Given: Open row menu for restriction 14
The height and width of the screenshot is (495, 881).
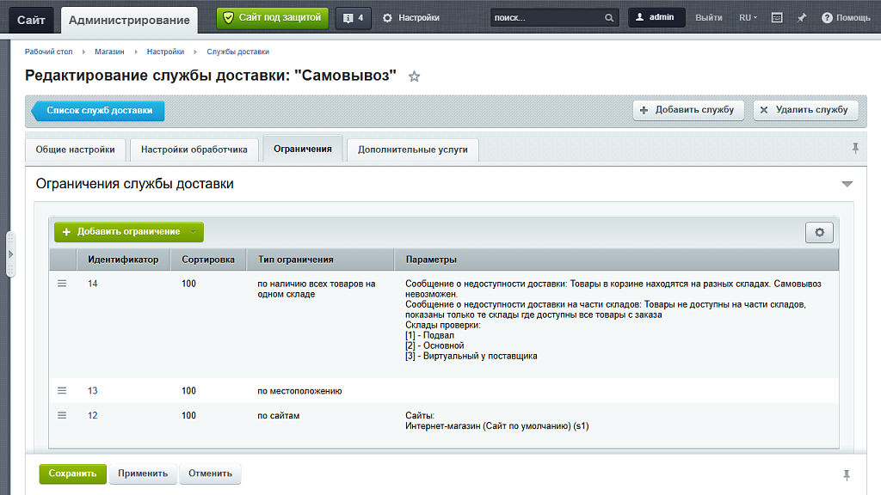Looking at the screenshot, I should [62, 284].
